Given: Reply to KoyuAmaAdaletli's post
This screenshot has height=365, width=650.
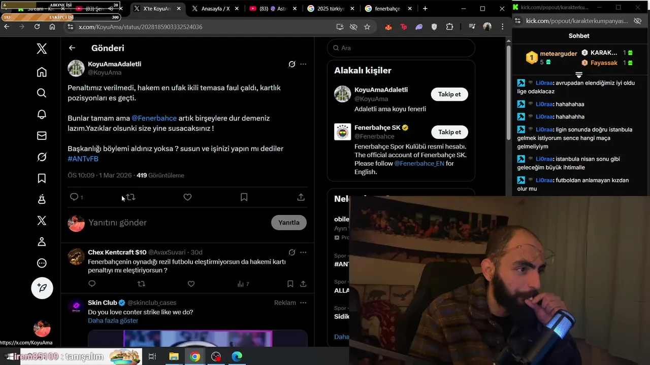Looking at the screenshot, I should [74, 197].
